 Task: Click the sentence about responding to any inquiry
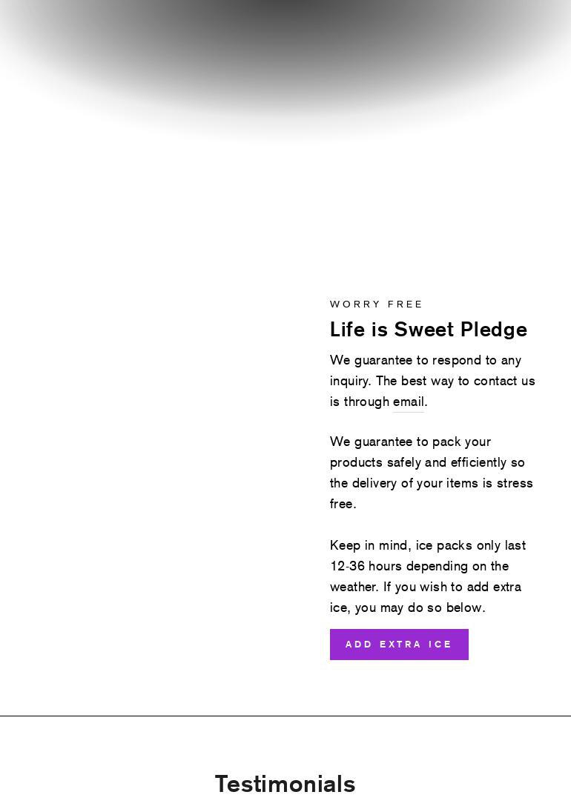click(426, 361)
